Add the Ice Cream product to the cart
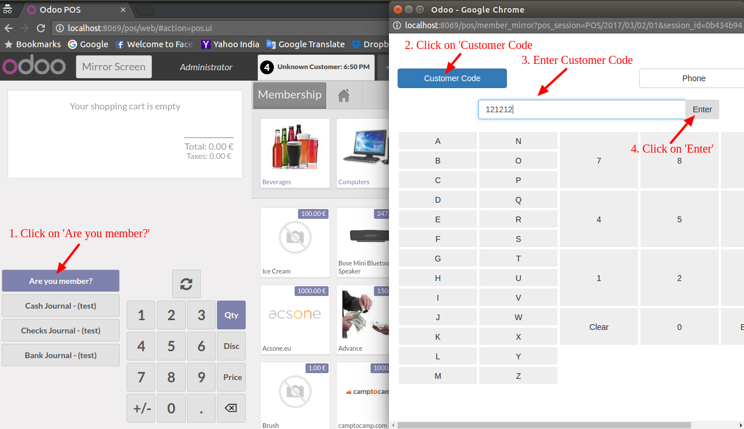This screenshot has width=744, height=429. (295, 242)
